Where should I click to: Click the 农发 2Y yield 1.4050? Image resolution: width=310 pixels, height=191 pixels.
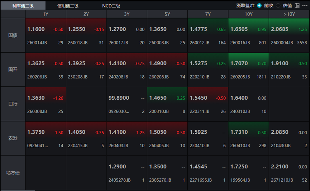tap(77, 132)
